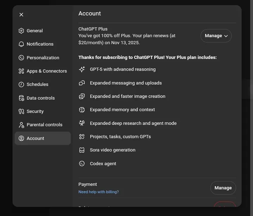The height and width of the screenshot is (216, 253).
Task: Click the brain icon for Expanded memory
Action: pos(82,110)
